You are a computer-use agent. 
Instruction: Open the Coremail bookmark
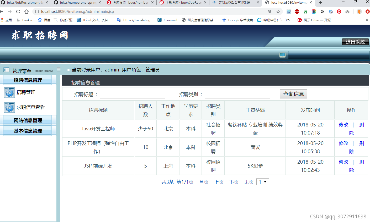click(167, 20)
